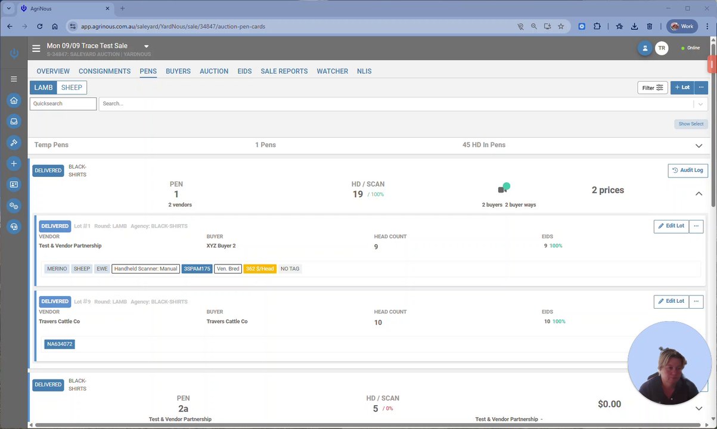Expand Pen 2a with its chevron

[x=699, y=408]
